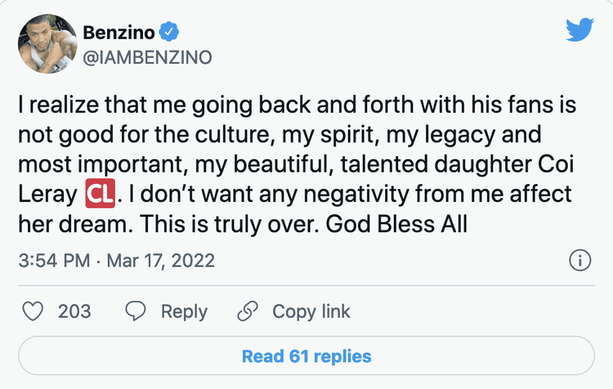Screen dimensions: 613x389
Task: Like the tweet with the heart icon
Action: pos(34,311)
